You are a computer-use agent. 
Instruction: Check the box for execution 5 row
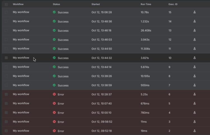[6, 103]
